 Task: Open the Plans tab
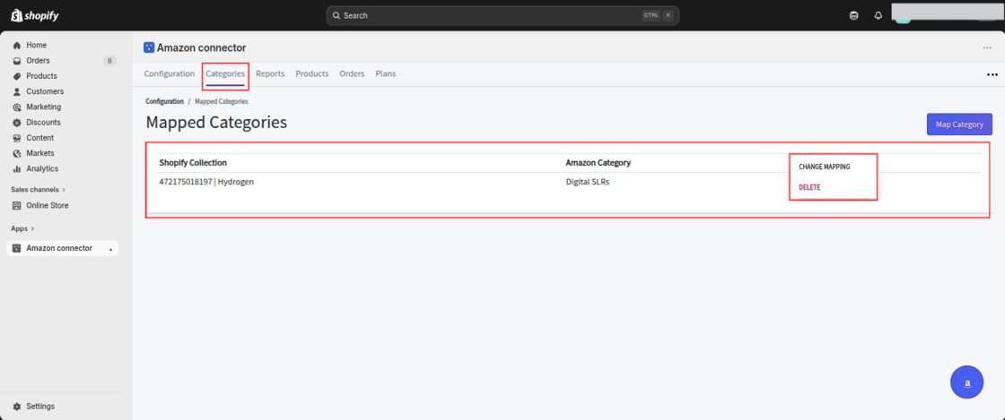(x=385, y=73)
